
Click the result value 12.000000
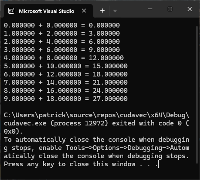[x=106, y=58]
